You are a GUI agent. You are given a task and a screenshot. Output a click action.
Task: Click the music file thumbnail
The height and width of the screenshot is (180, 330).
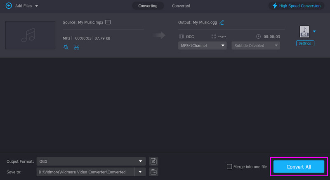tap(30, 35)
